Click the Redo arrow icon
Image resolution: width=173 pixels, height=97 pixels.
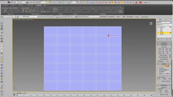click(x=5, y=2)
